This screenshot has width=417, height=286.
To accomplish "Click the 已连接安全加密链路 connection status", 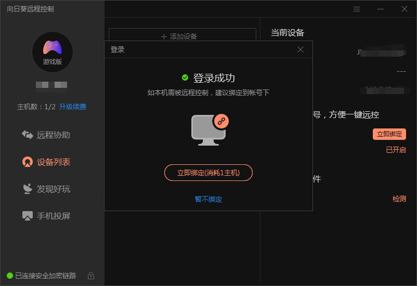I will (45, 276).
